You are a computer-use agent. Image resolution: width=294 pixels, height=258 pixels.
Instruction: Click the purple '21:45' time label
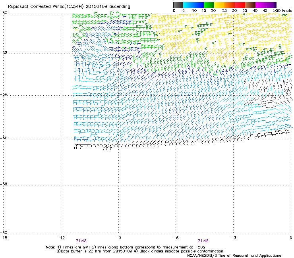pyautogui.click(x=81, y=241)
